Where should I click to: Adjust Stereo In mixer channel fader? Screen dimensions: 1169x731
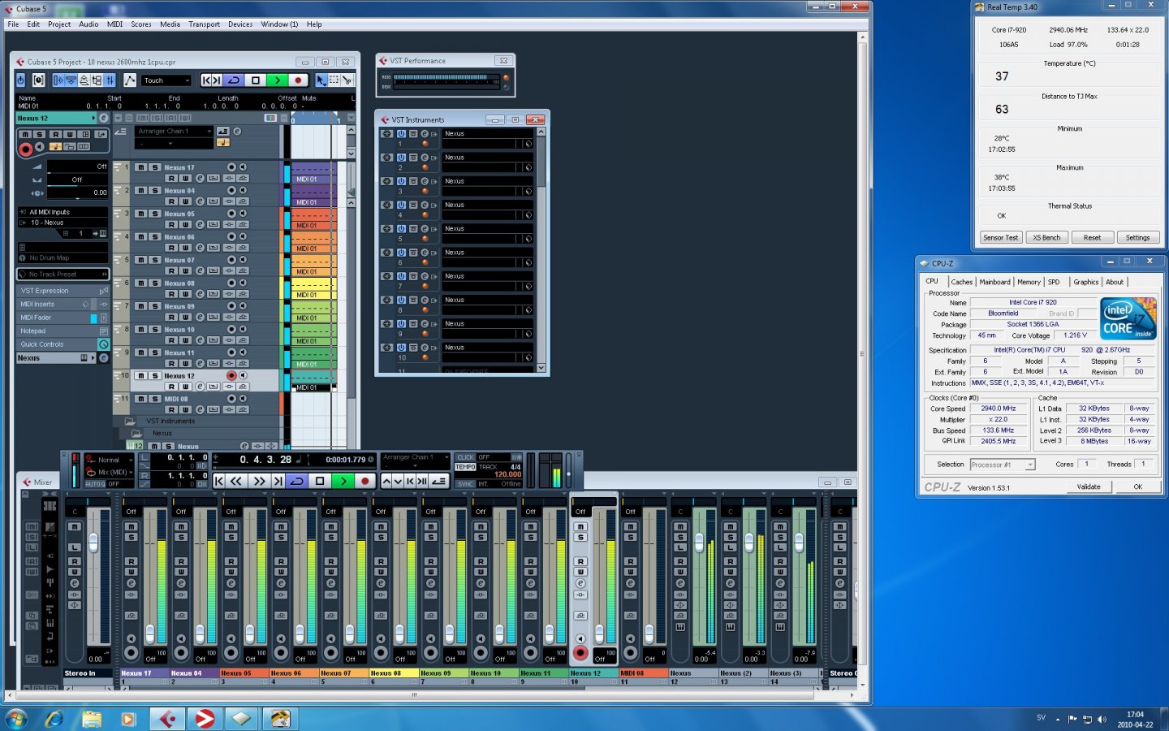coord(93,543)
